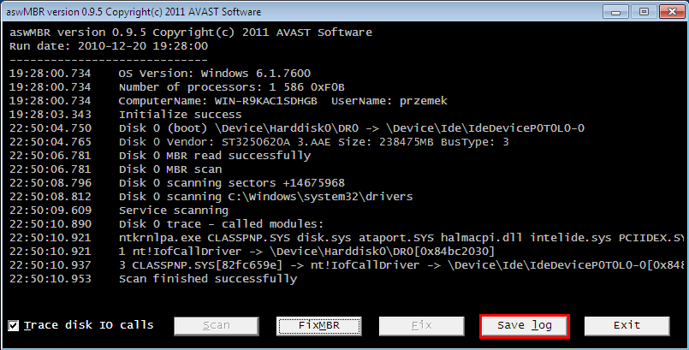Save the scan log

524,326
